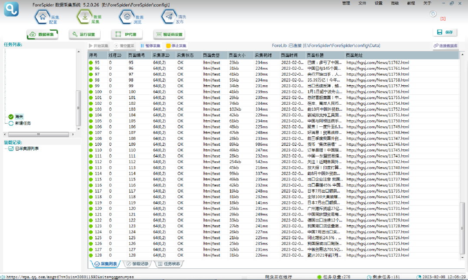Open the 管理 menu
Image resolution: width=468 pixels, height=280 pixels.
point(346,3)
